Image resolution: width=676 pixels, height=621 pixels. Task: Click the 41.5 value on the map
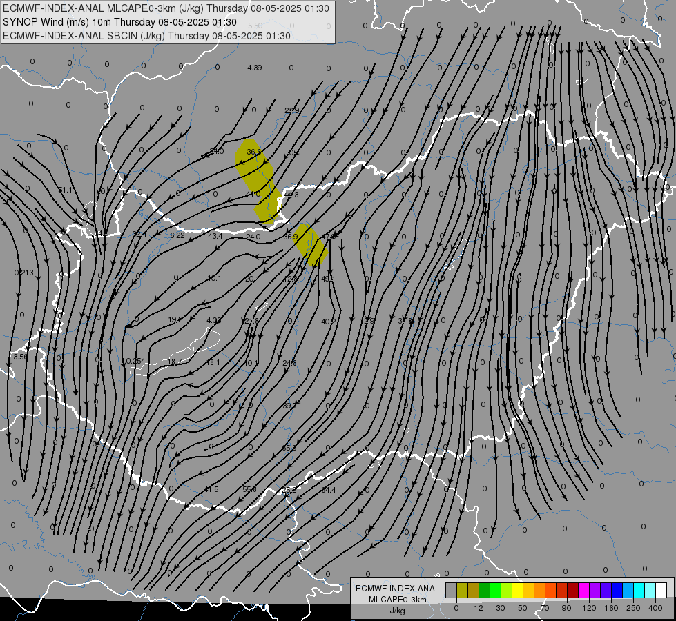pyautogui.click(x=211, y=489)
